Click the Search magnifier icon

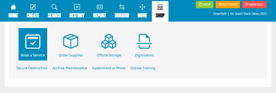54,7
